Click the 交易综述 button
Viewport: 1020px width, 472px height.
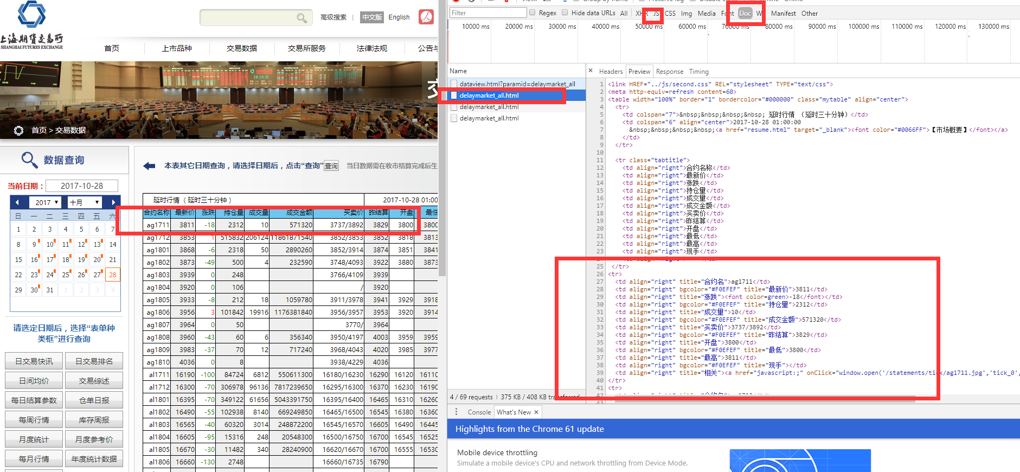[x=94, y=381]
